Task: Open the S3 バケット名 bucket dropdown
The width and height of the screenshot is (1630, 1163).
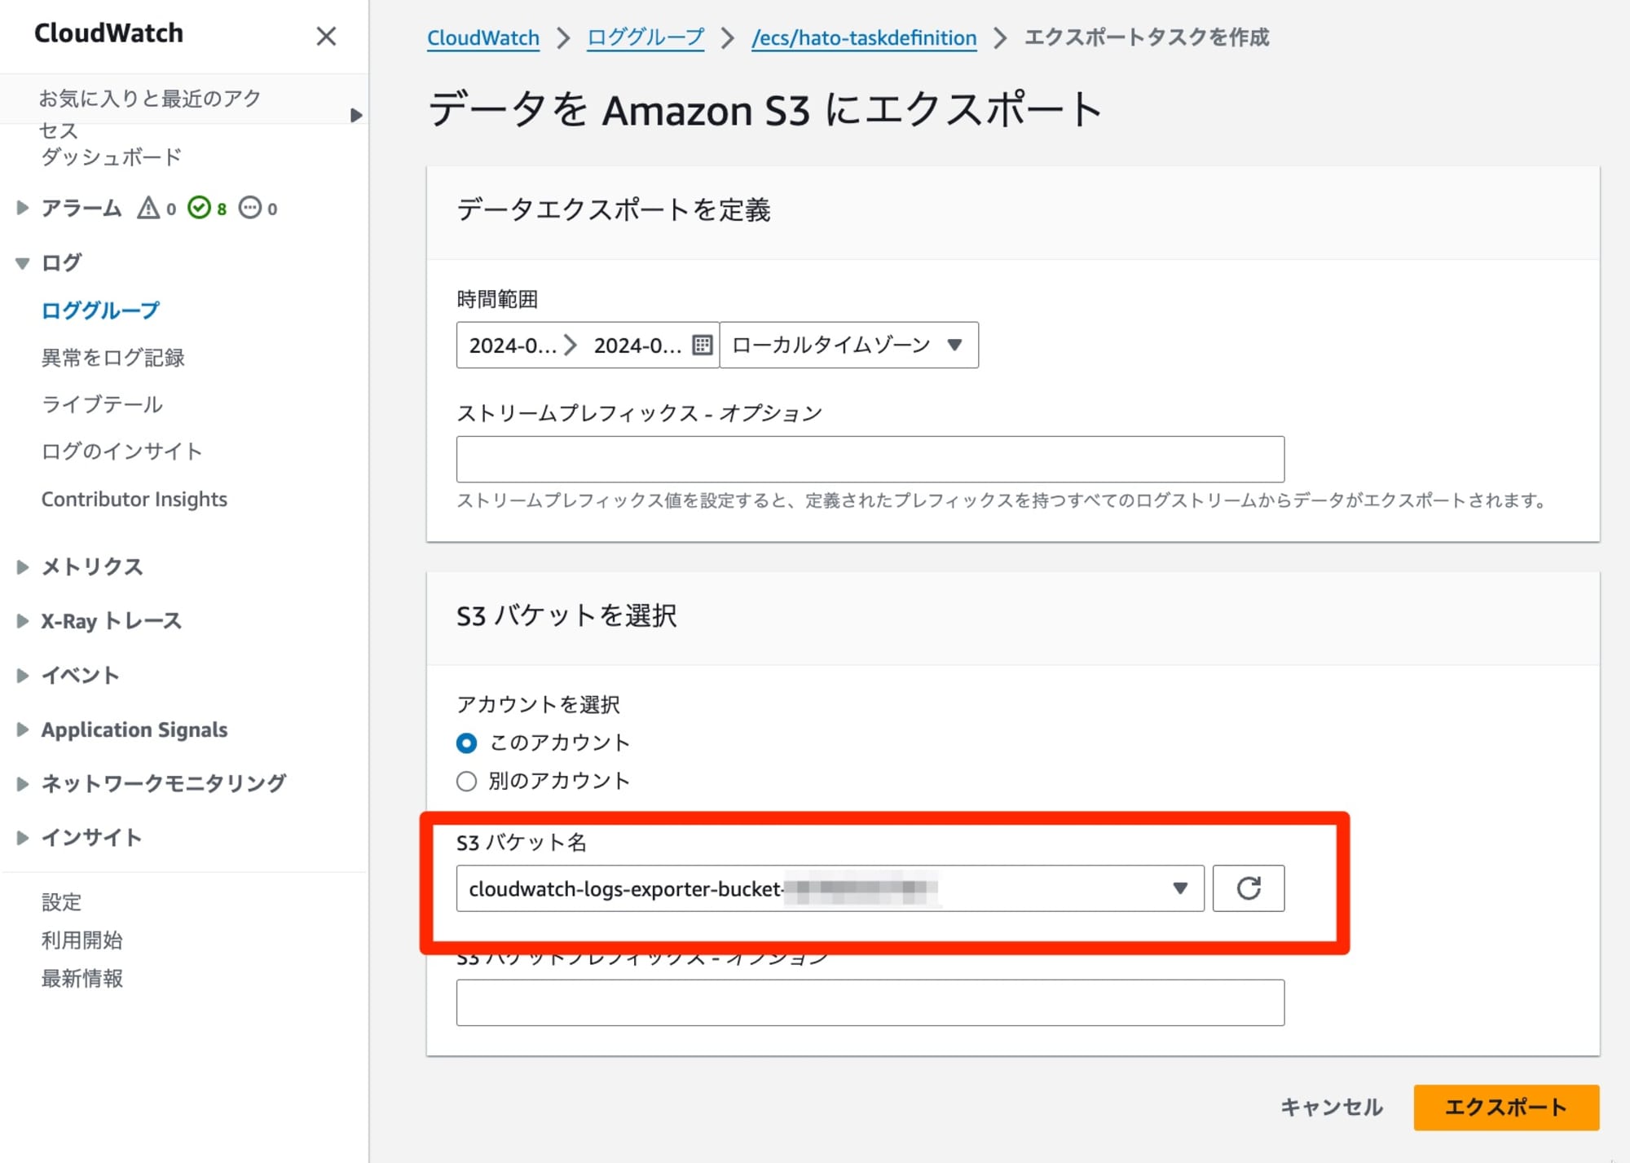Action: click(x=830, y=888)
